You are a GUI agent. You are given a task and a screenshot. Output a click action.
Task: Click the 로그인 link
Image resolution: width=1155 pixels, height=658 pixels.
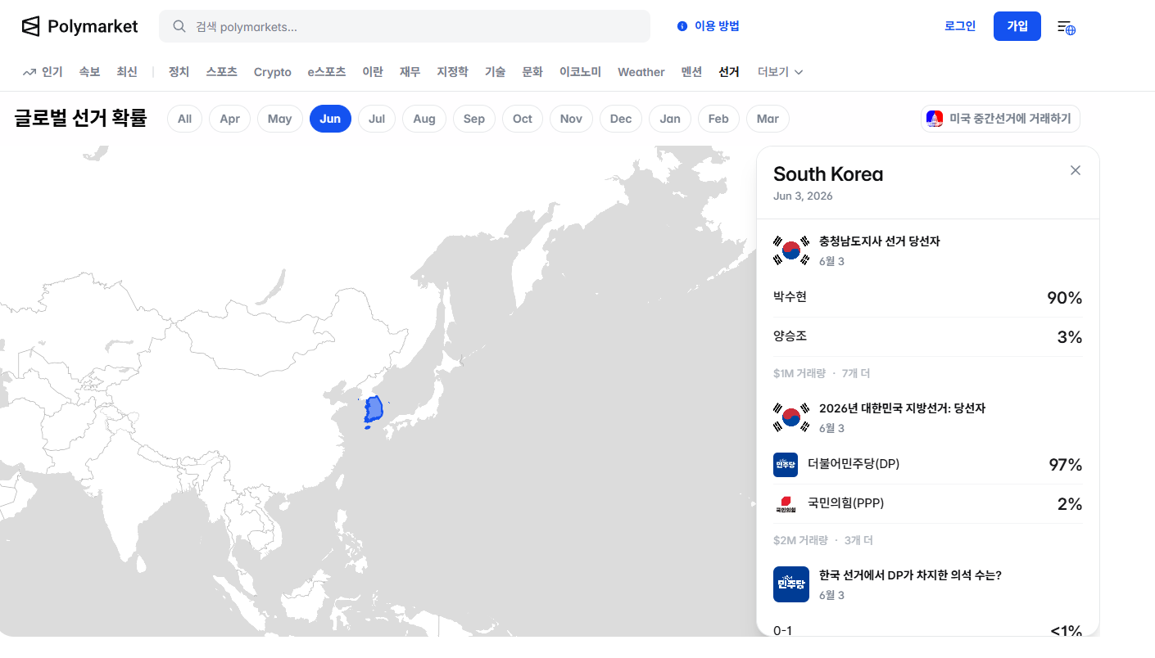960,26
